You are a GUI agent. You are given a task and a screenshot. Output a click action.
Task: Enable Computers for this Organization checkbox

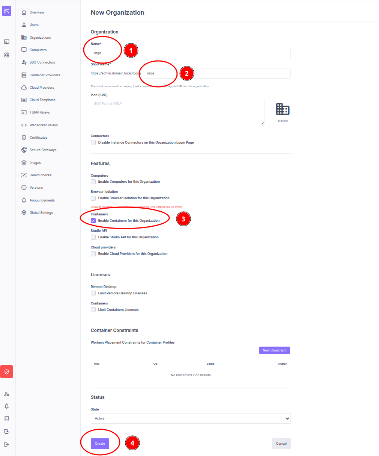pyautogui.click(x=93, y=182)
